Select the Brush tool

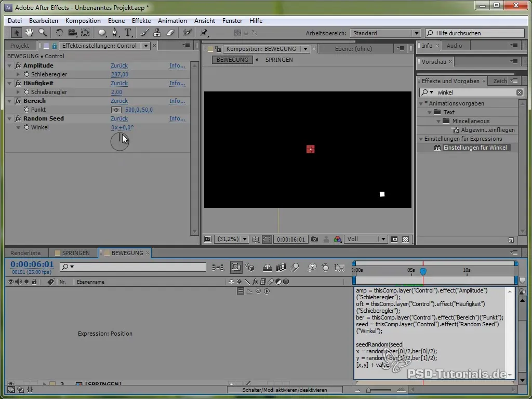[x=145, y=33]
